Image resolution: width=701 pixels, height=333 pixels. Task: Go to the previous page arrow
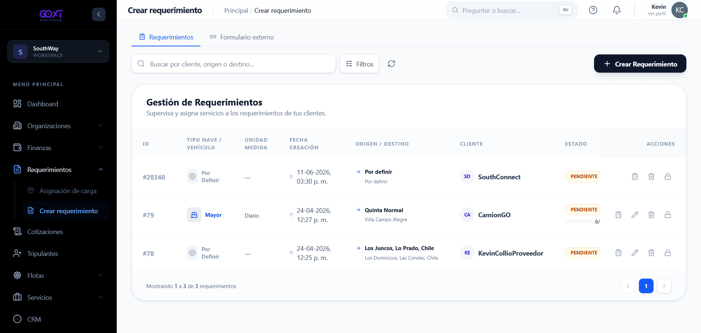(628, 286)
